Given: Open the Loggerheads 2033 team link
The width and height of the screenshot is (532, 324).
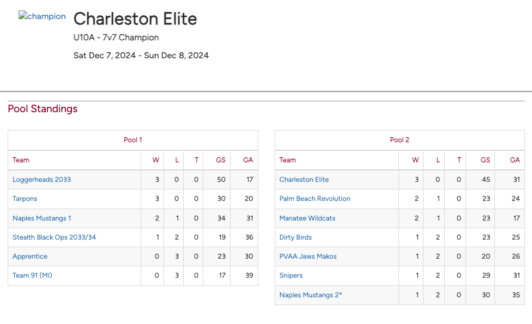Looking at the screenshot, I should (x=41, y=180).
